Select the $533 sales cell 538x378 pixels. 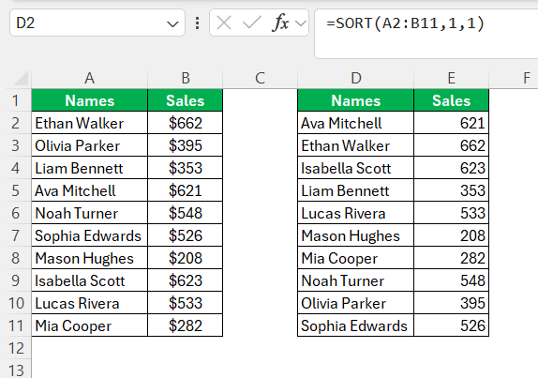[x=186, y=303]
